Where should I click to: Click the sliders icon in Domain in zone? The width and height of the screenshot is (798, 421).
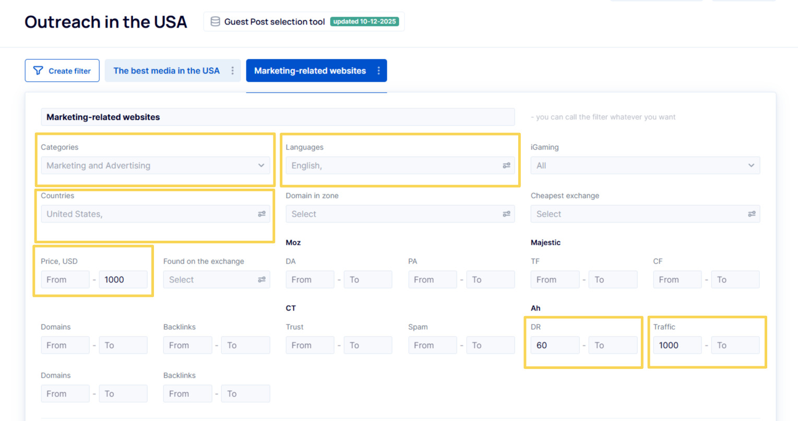pos(506,214)
